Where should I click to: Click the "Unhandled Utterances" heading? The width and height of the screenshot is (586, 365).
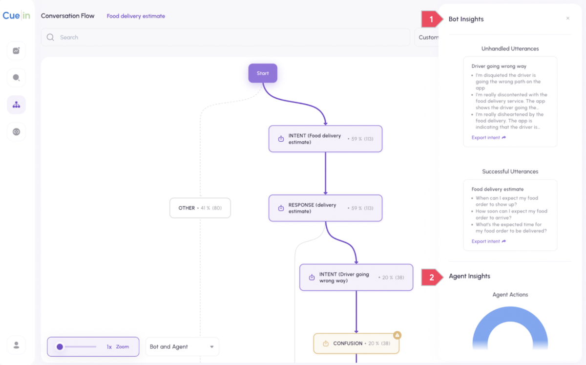[510, 49]
